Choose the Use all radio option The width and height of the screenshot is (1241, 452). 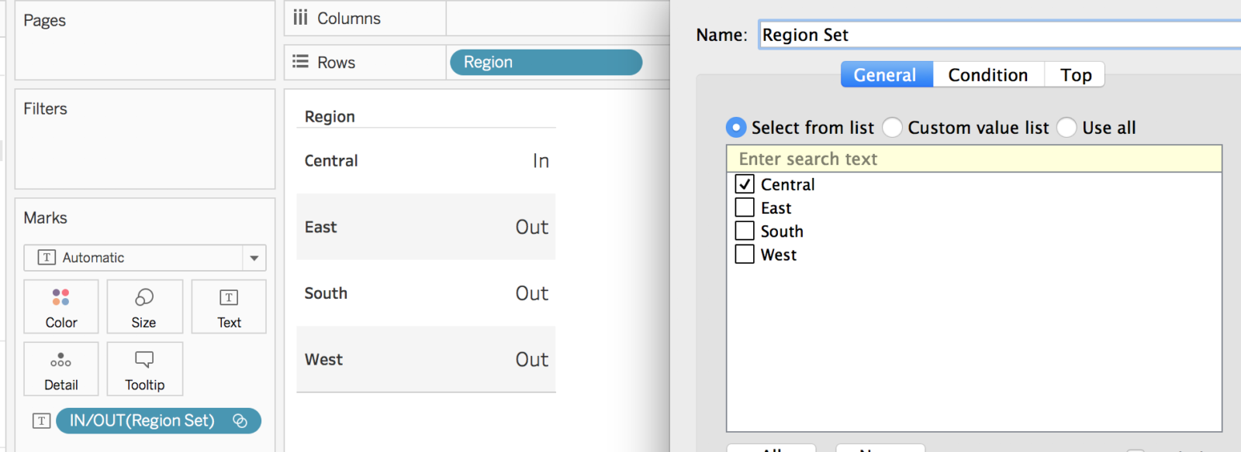point(1067,127)
